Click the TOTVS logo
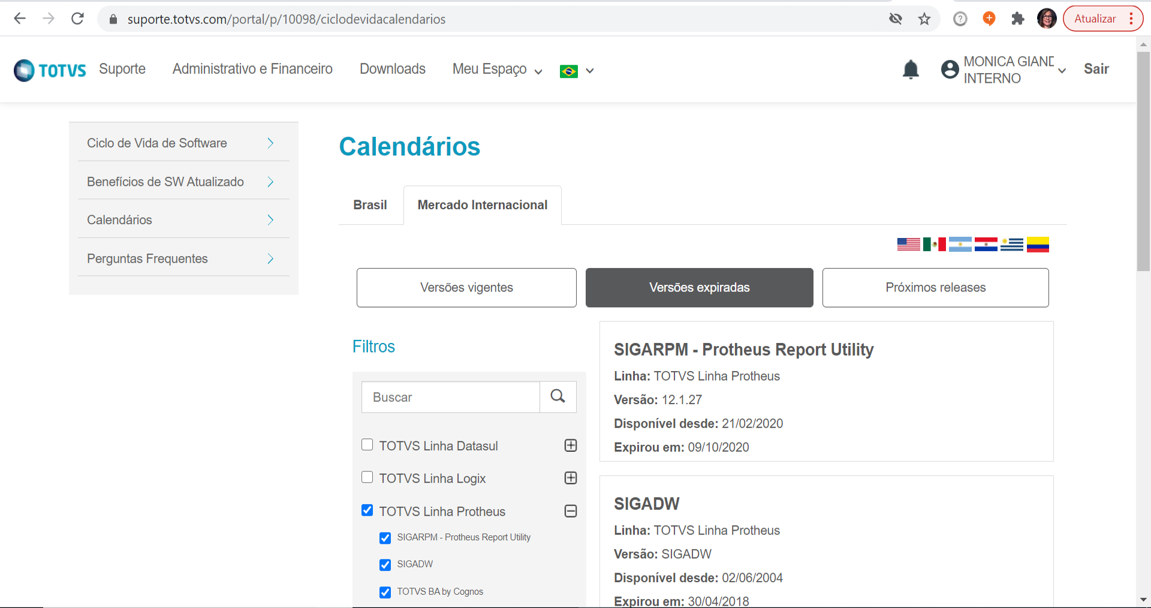The image size is (1151, 608). coord(50,70)
